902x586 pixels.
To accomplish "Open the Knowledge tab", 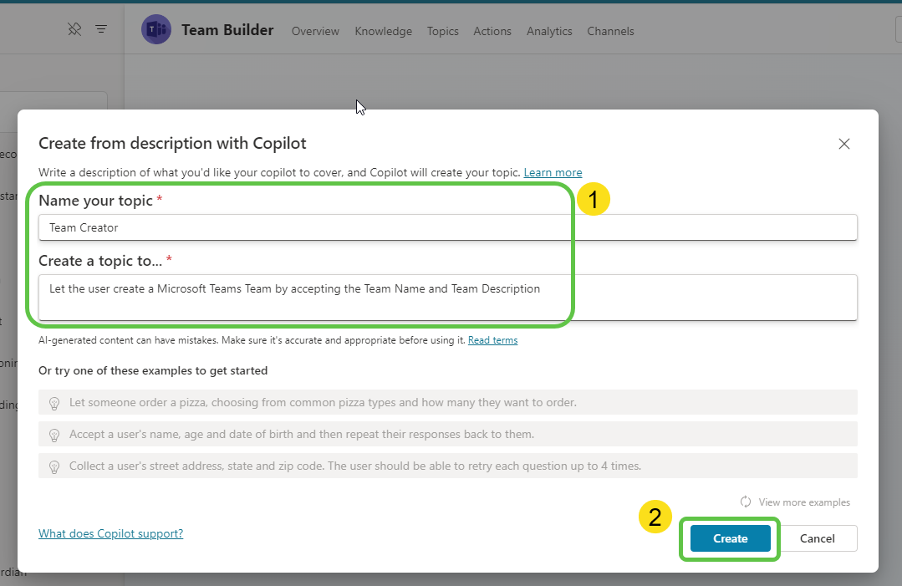I will (383, 31).
